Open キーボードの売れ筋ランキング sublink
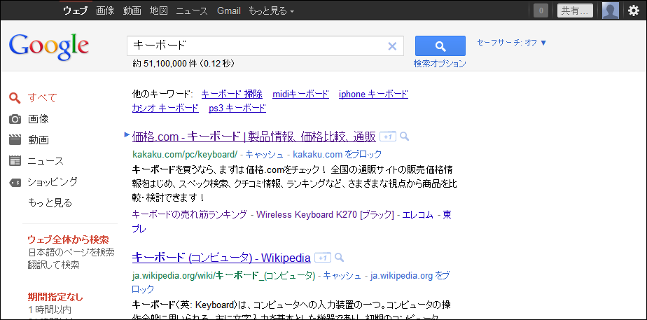 pos(189,214)
